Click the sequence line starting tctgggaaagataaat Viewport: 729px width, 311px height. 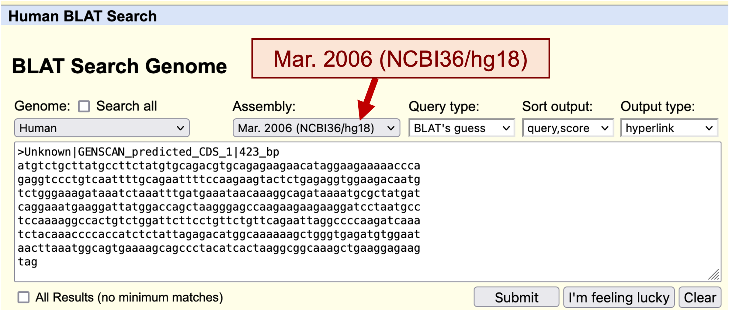coord(219,193)
